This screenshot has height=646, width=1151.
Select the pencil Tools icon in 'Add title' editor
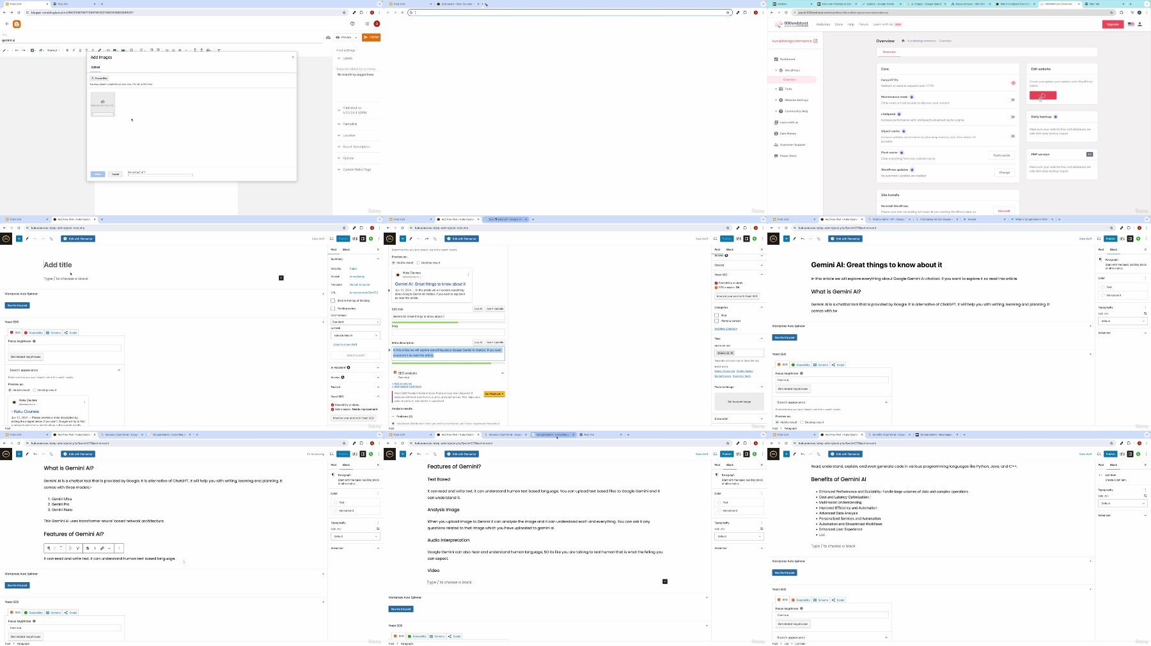pyautogui.click(x=27, y=238)
